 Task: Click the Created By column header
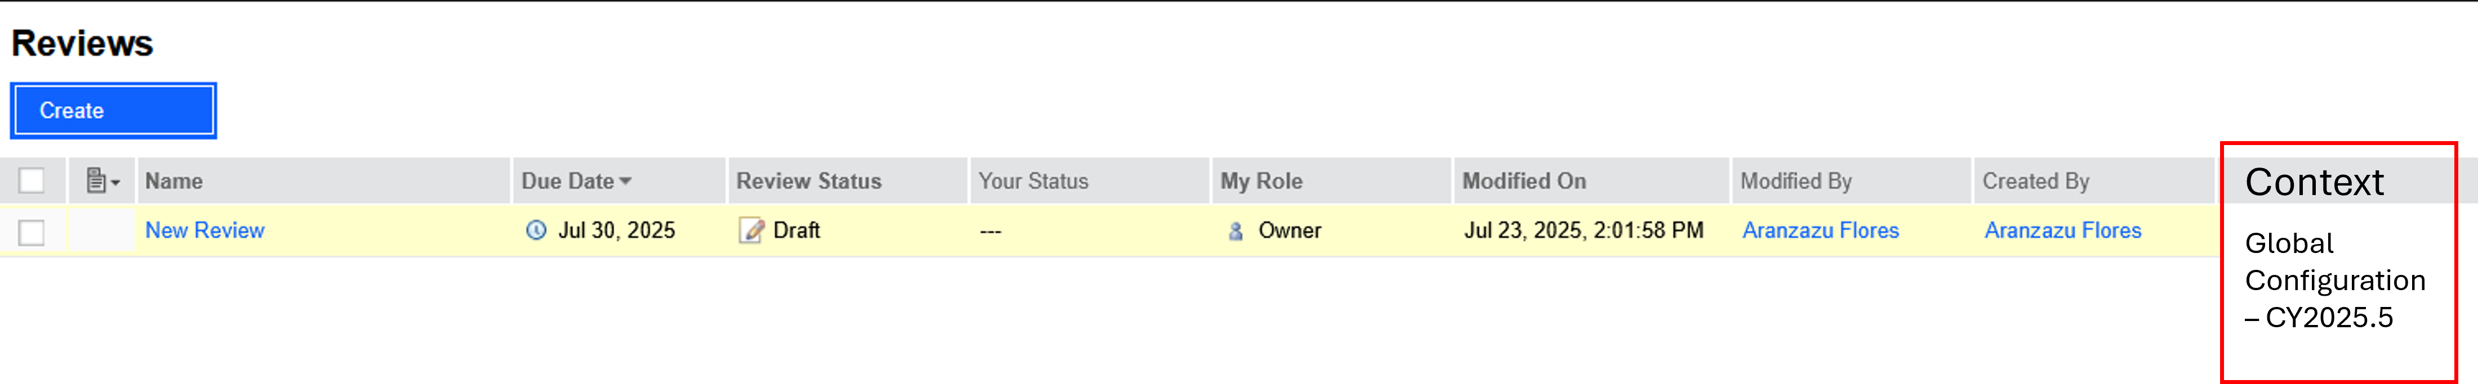point(2035,182)
